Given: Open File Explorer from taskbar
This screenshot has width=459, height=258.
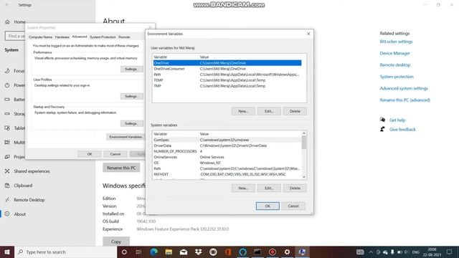Looking at the screenshot, I should tap(169, 252).
